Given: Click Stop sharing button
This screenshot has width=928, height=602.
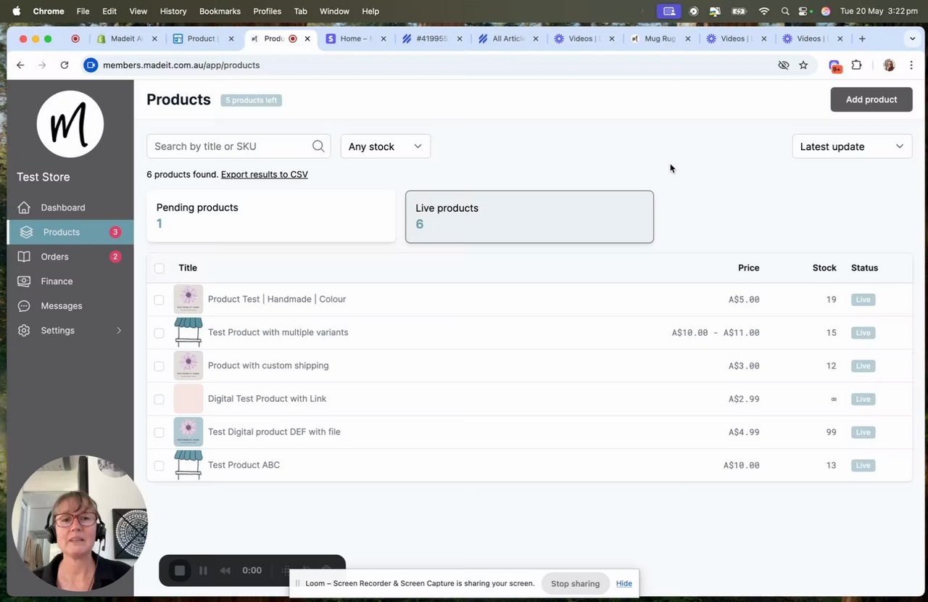Looking at the screenshot, I should click(x=575, y=583).
